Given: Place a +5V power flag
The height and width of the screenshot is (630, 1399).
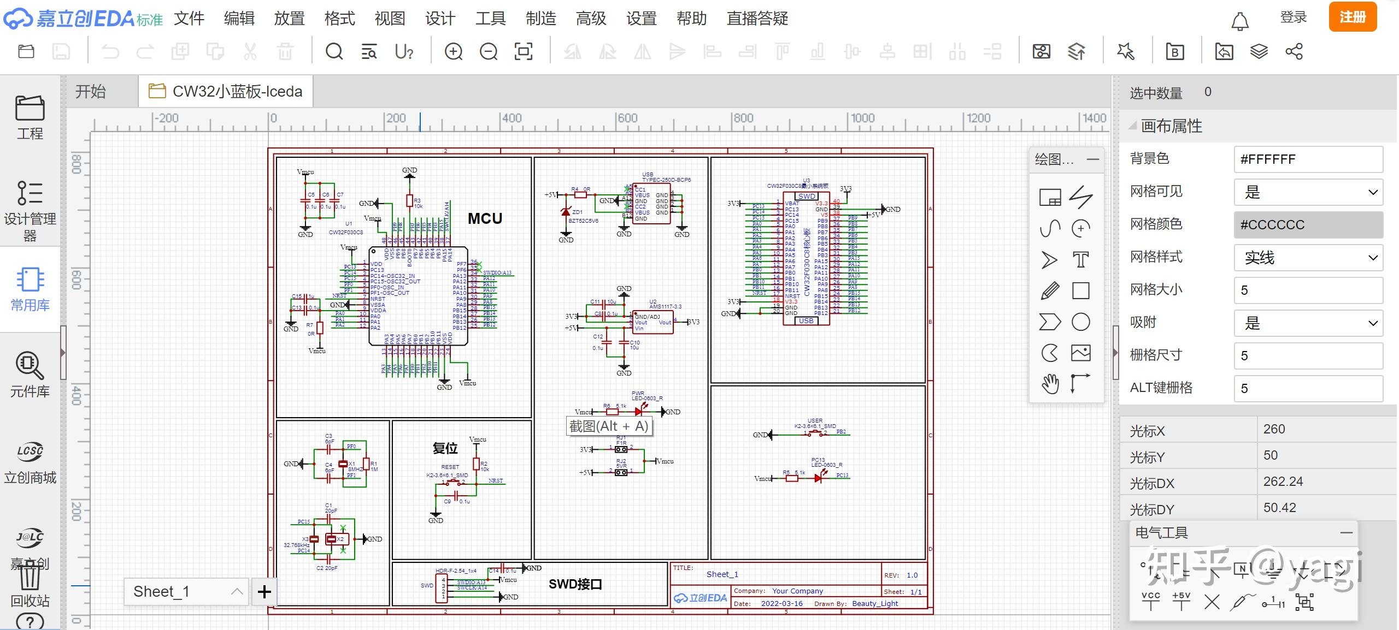Looking at the screenshot, I should (1181, 602).
